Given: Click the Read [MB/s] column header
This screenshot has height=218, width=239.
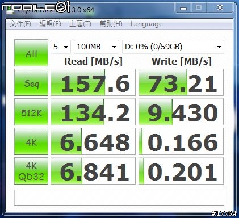Looking at the screenshot, I should coord(94,61).
